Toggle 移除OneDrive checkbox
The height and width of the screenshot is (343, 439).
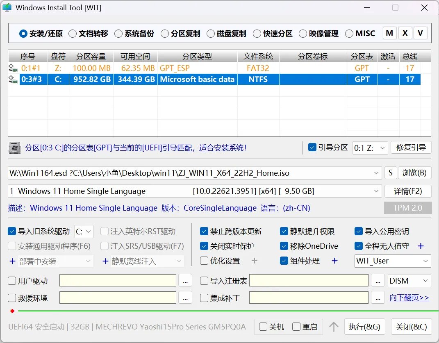click(284, 246)
